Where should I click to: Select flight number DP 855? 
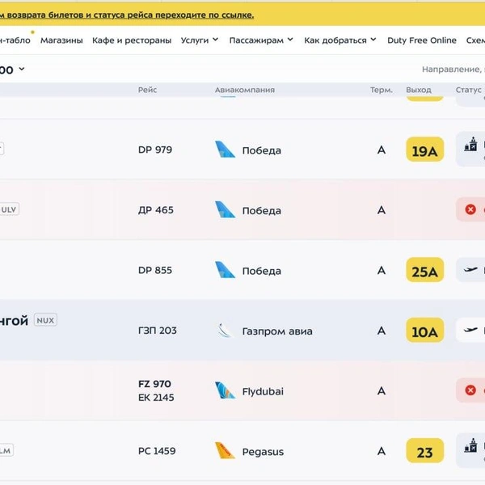tap(155, 270)
